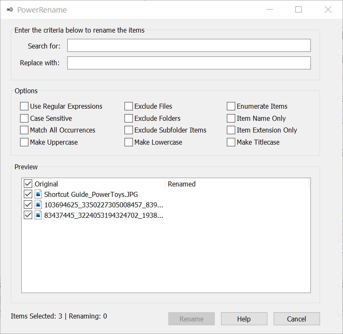Viewport: 343px width, 334px height.
Task: Enable Enumerate Items option
Action: coord(231,106)
